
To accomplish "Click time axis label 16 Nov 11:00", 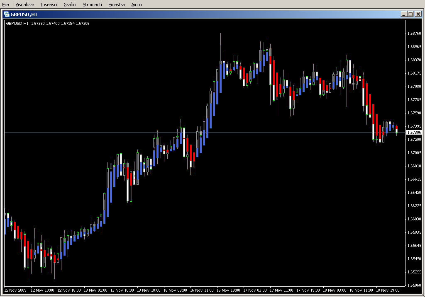I will point(202,290).
